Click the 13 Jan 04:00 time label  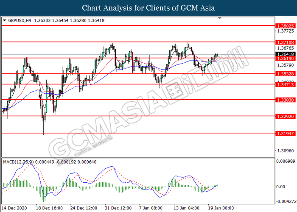point(186,208)
